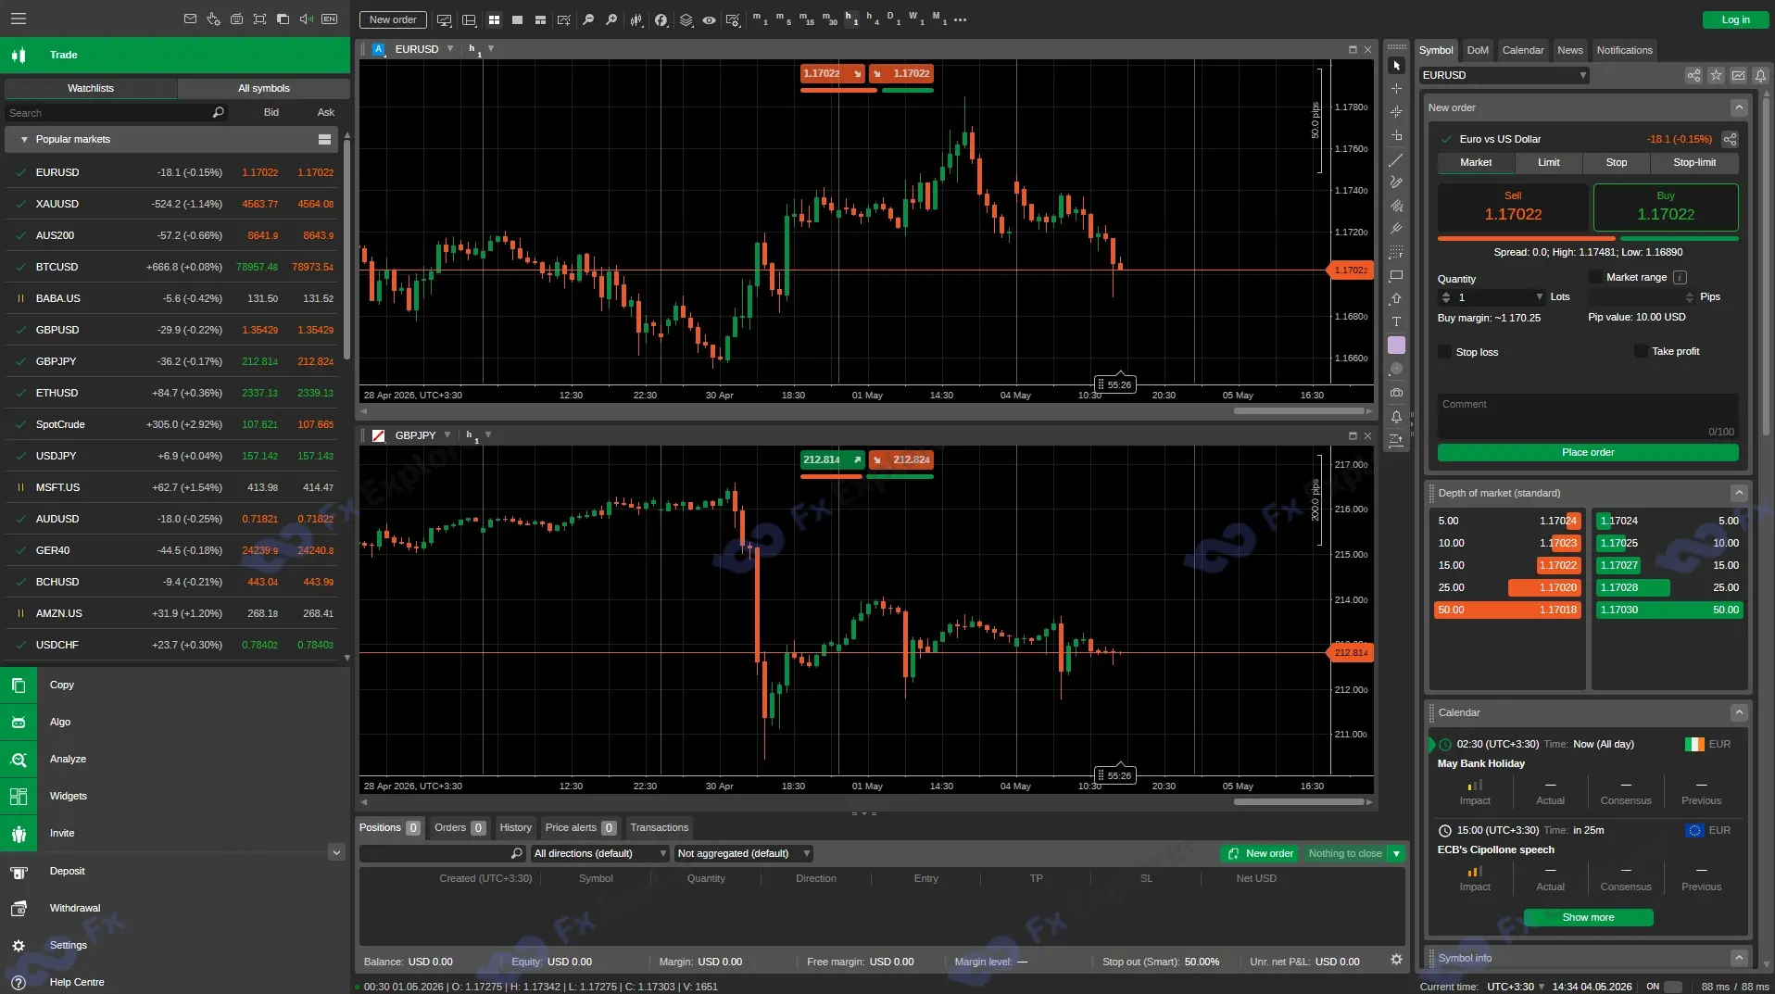The height and width of the screenshot is (994, 1775).
Task: Switch to the News tab
Action: [1569, 50]
